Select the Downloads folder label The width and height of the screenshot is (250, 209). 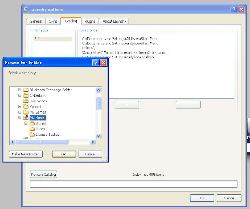tap(38, 101)
